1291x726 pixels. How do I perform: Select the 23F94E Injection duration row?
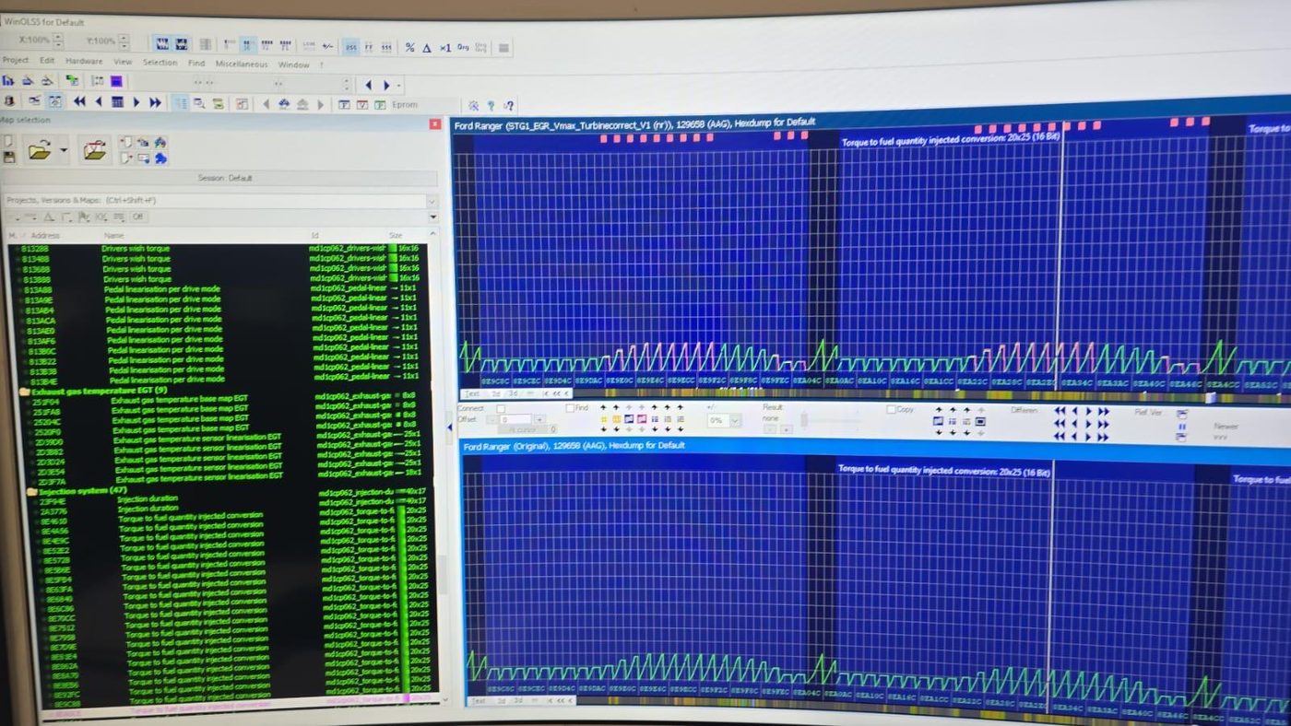232,498
